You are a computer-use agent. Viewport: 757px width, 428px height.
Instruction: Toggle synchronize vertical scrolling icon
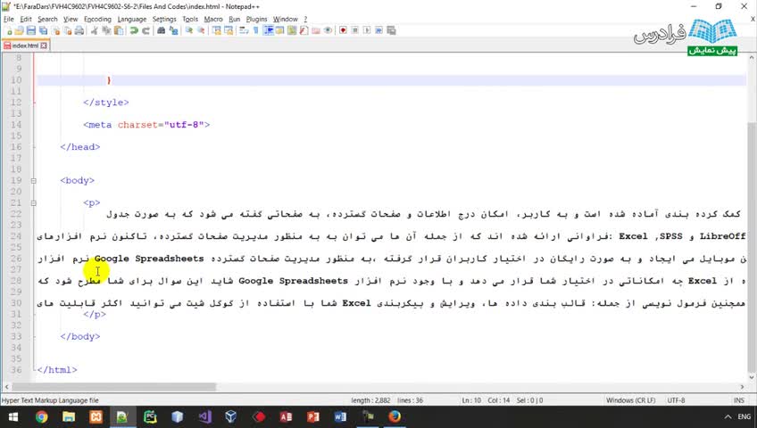(217, 30)
